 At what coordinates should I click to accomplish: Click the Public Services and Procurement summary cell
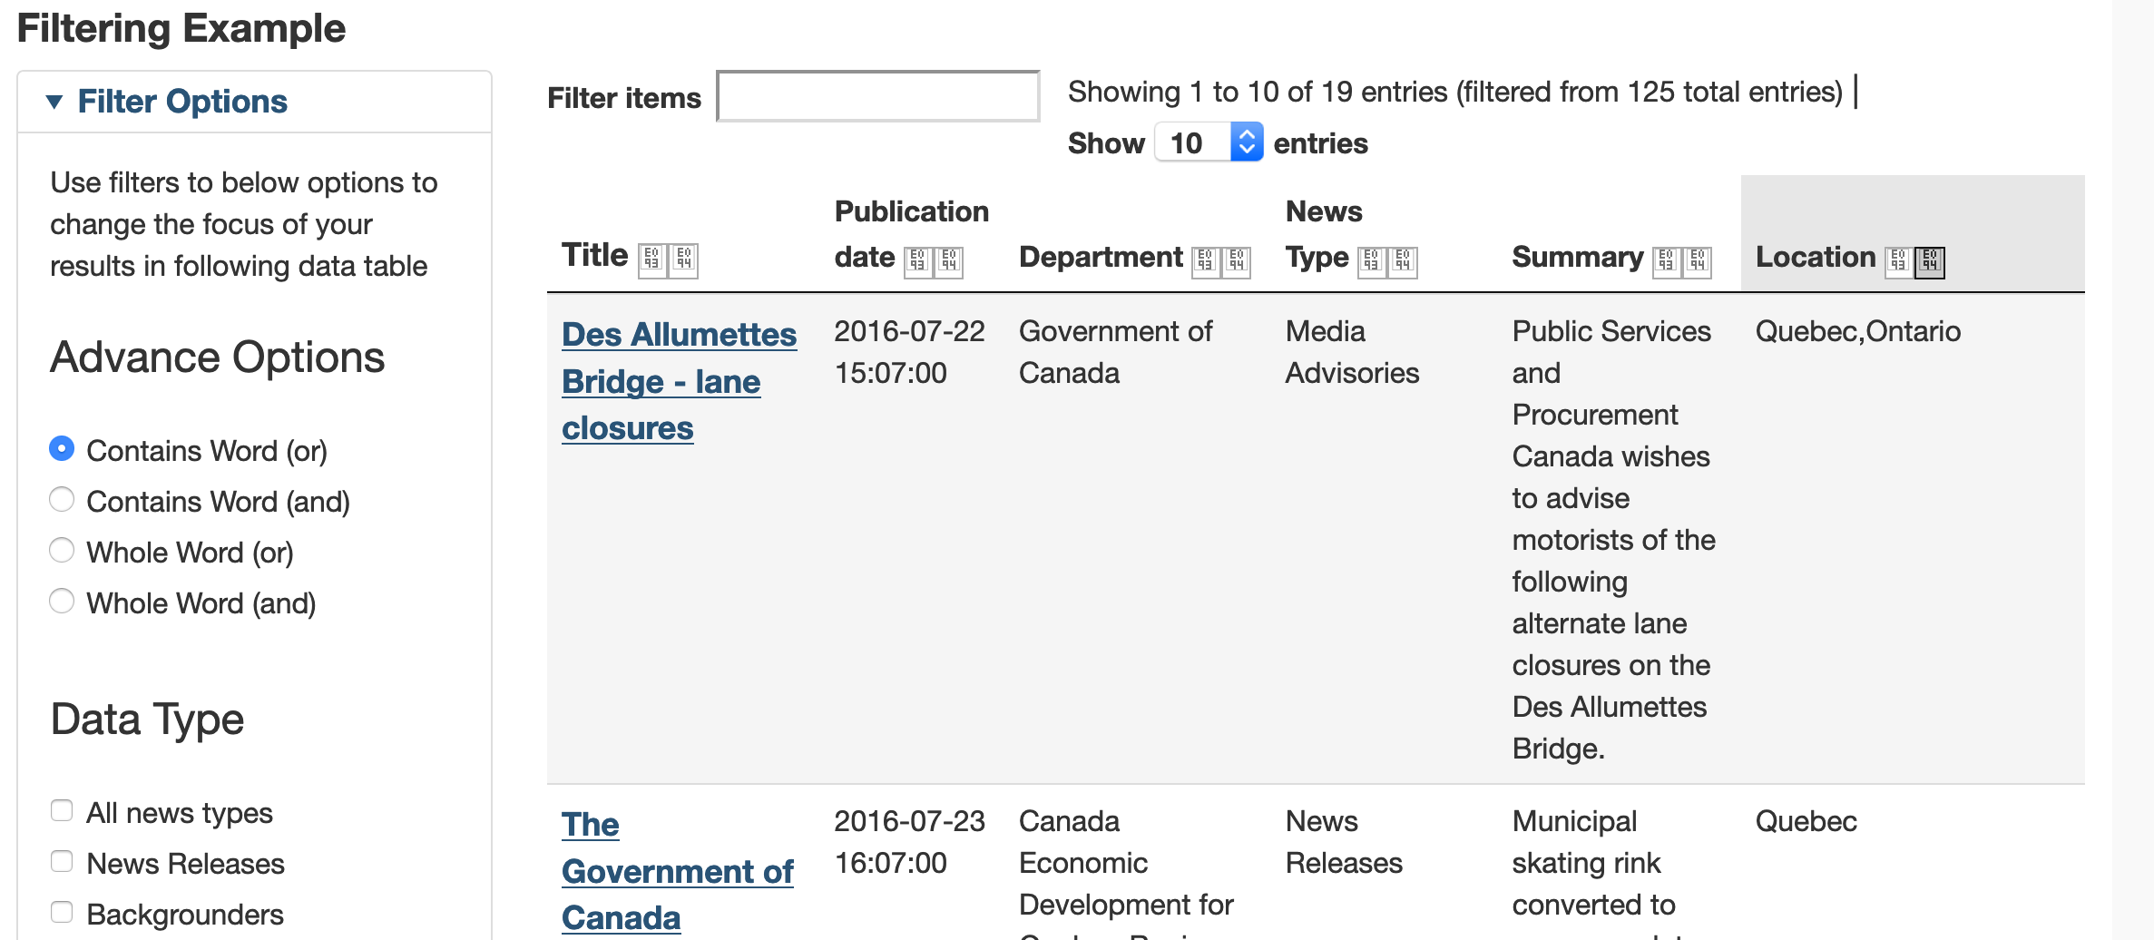[1613, 540]
